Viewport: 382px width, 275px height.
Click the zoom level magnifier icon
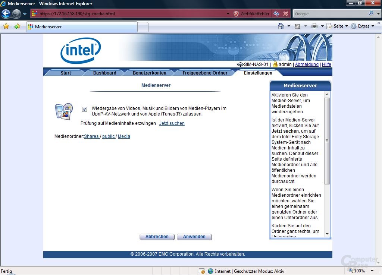[351, 271]
